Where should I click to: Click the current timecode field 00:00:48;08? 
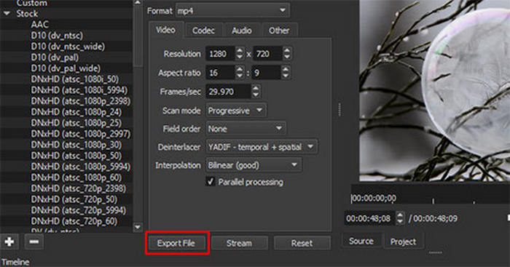pyautogui.click(x=370, y=218)
